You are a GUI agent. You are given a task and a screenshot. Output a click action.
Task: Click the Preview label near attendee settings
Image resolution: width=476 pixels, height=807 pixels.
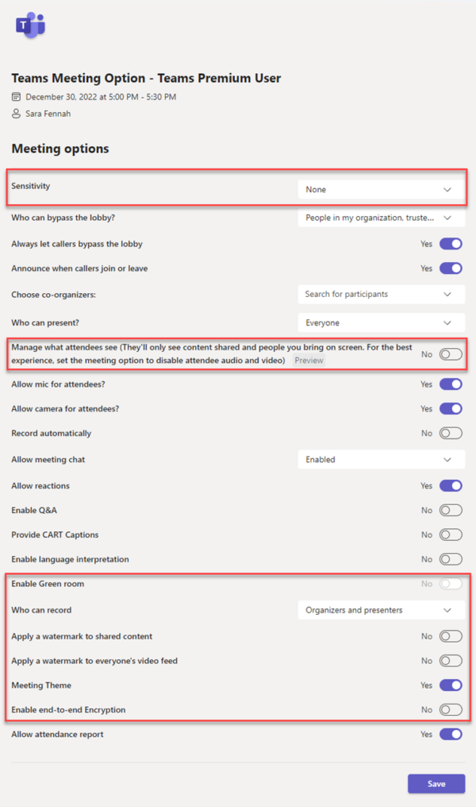[x=309, y=360]
